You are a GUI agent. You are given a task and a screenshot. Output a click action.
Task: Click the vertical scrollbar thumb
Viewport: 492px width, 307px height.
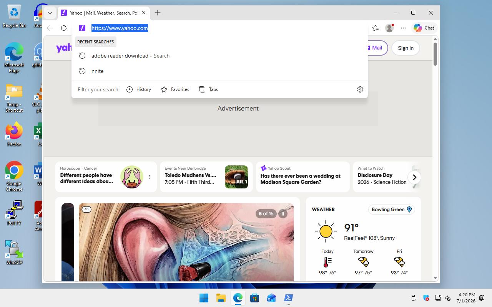435,54
